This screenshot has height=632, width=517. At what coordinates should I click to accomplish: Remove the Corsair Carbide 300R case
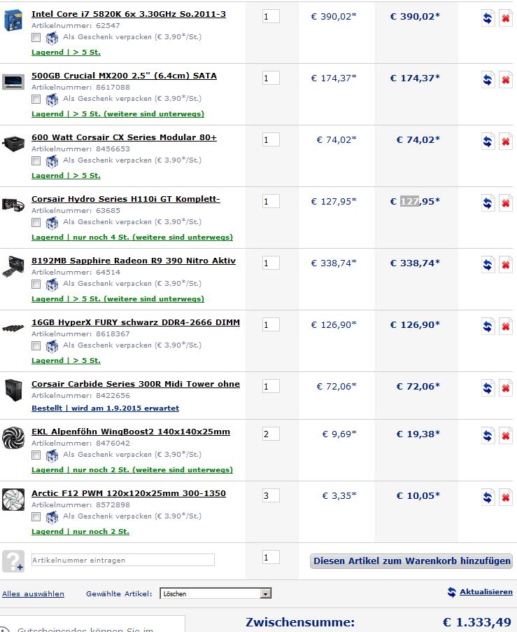[x=505, y=387]
